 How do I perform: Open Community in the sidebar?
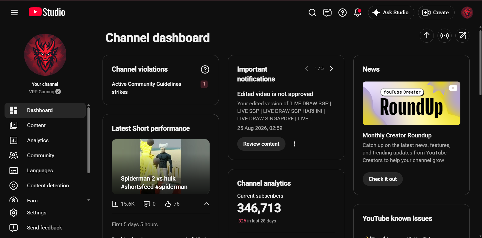point(45,155)
